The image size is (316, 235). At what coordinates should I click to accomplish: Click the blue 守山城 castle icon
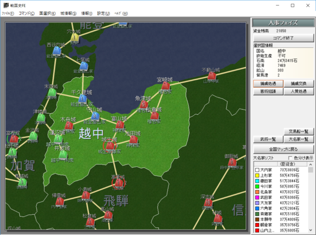pos(95,116)
